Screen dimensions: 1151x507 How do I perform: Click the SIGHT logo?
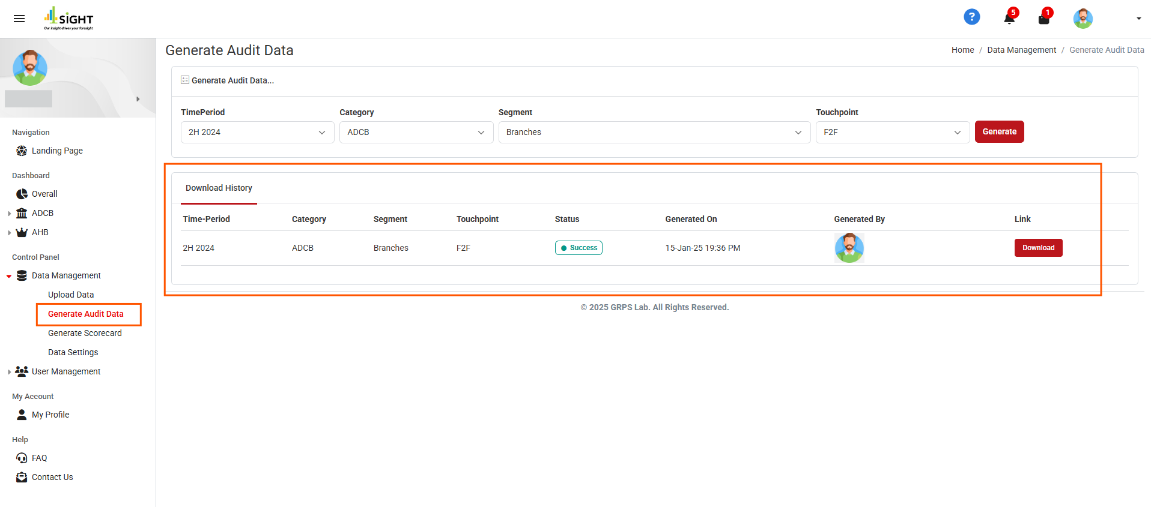click(68, 19)
